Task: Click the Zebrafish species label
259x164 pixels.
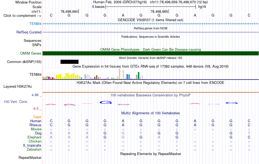Action: pos(34,150)
